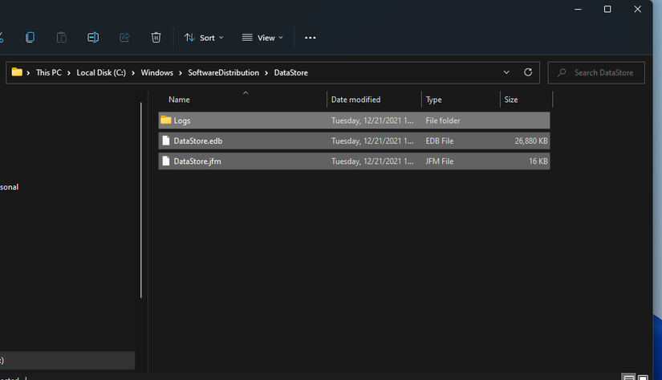Expand chevron after Windows breadcrumb

click(181, 73)
